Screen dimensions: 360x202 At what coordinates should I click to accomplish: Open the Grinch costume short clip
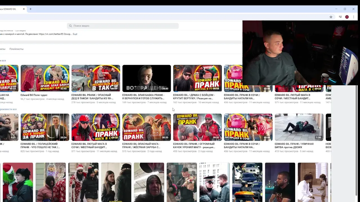pos(18,182)
